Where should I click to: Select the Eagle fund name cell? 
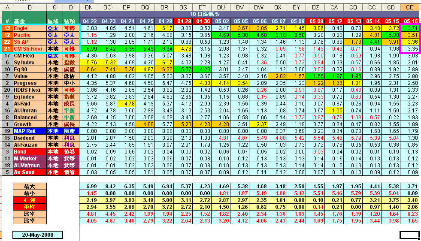[30, 28]
